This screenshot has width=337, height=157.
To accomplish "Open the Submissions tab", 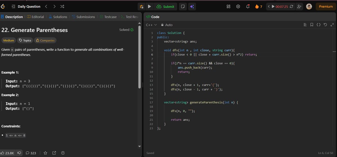I will pos(83,17).
